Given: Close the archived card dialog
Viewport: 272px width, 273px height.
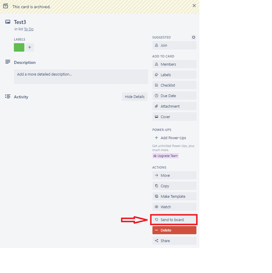Looking at the screenshot, I should [x=194, y=6].
